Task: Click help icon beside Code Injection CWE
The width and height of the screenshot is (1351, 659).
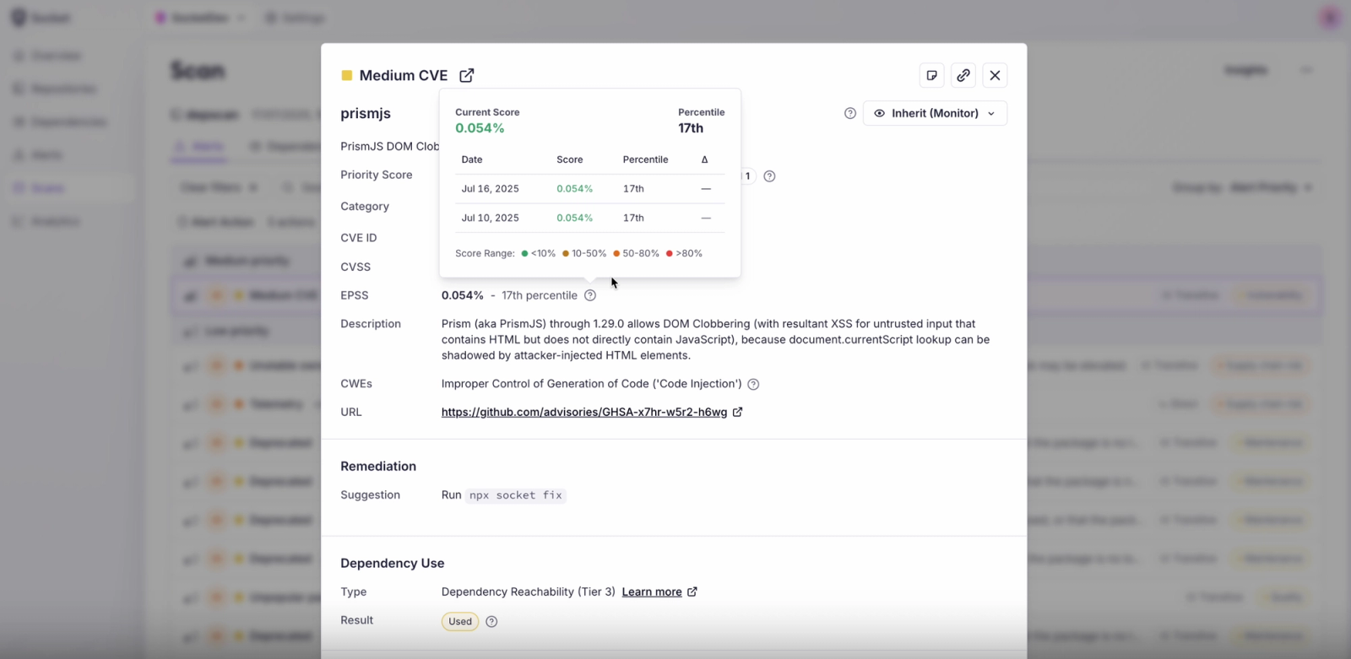Action: (753, 384)
